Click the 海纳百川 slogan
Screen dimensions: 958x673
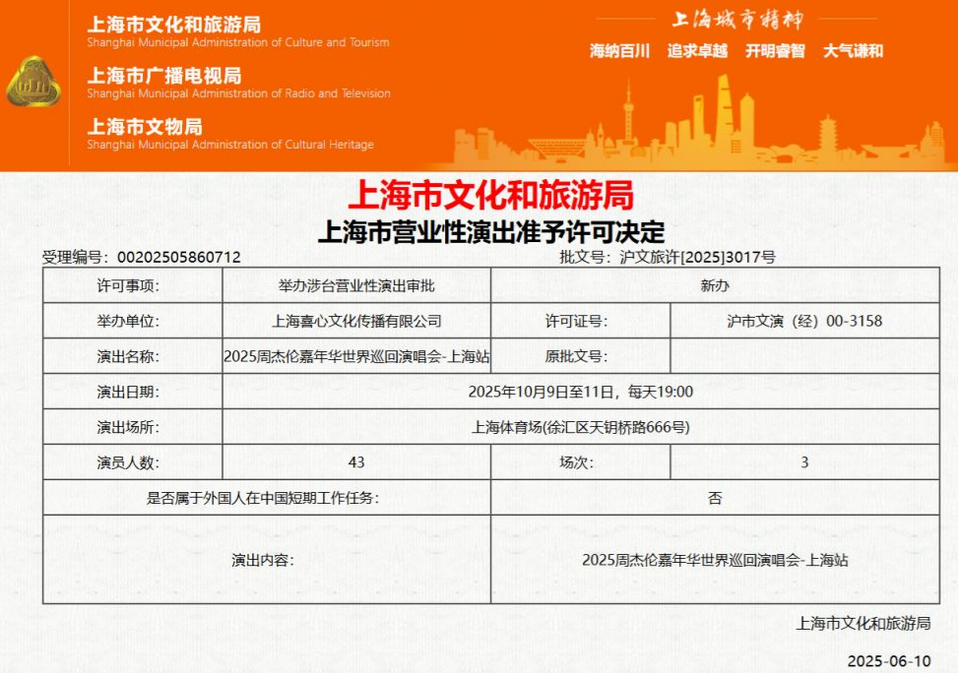pyautogui.click(x=619, y=51)
